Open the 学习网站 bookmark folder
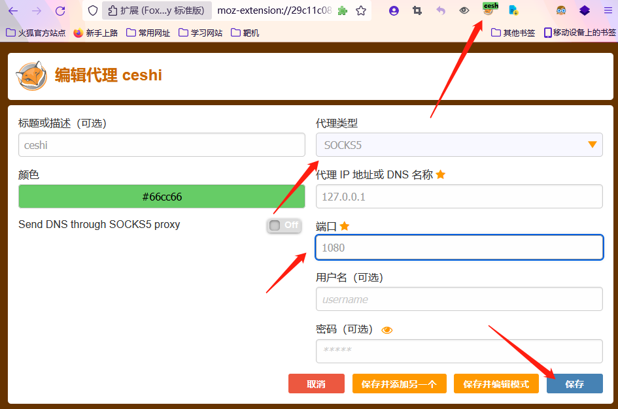 [200, 33]
